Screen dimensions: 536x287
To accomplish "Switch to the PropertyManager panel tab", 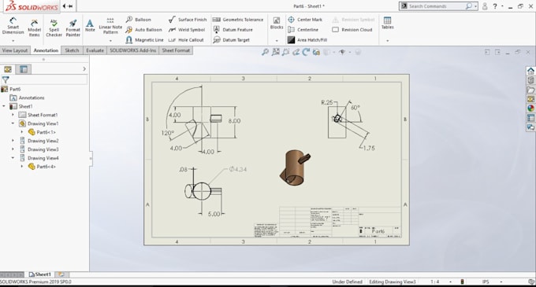I will pyautogui.click(x=23, y=69).
